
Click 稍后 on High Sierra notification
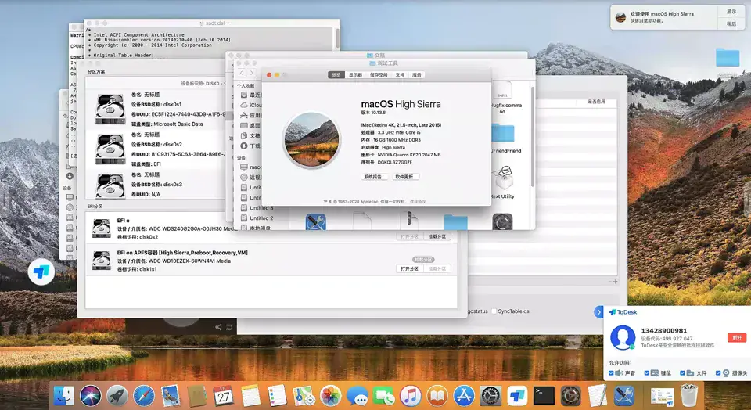731,23
